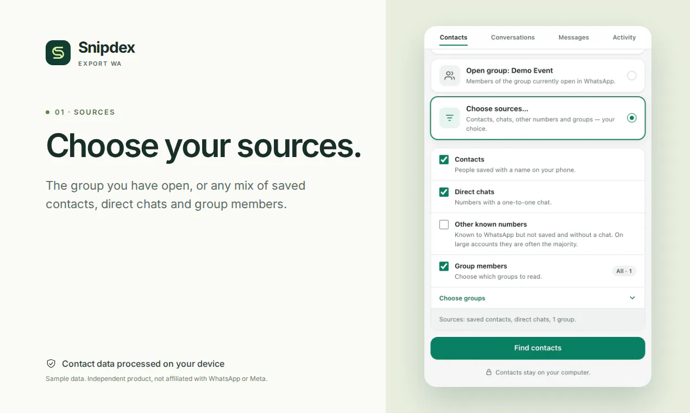Screen dimensions: 690x413
Task: Switch to the Contacts tab
Action: tap(454, 37)
